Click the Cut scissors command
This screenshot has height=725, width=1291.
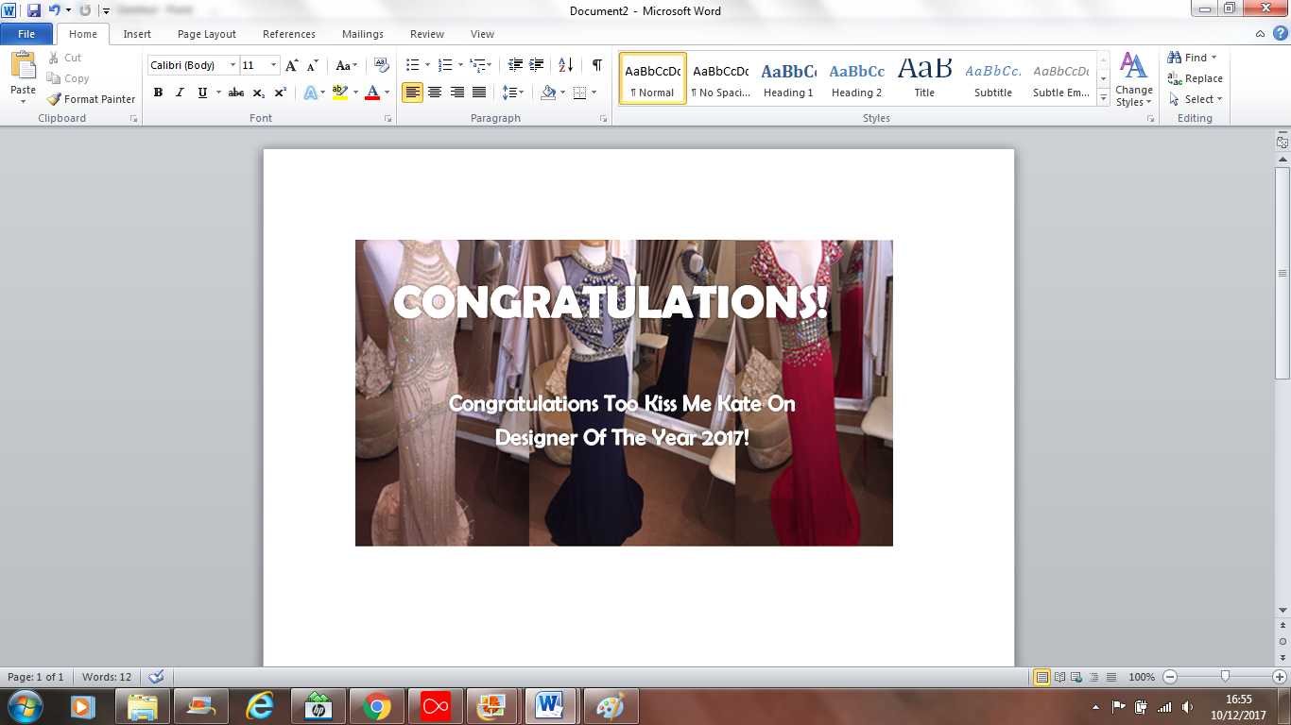click(64, 58)
